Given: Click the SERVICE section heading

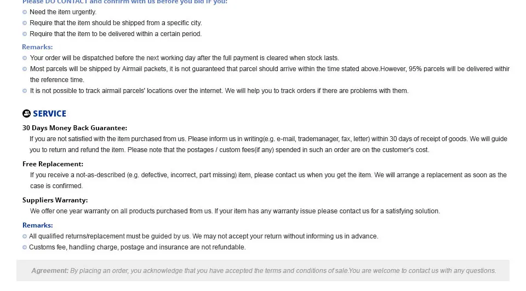Looking at the screenshot, I should (x=49, y=114).
